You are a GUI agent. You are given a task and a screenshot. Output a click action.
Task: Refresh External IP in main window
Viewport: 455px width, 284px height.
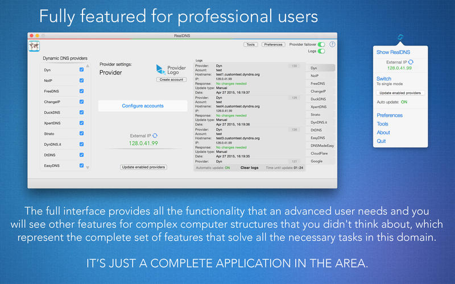155,136
